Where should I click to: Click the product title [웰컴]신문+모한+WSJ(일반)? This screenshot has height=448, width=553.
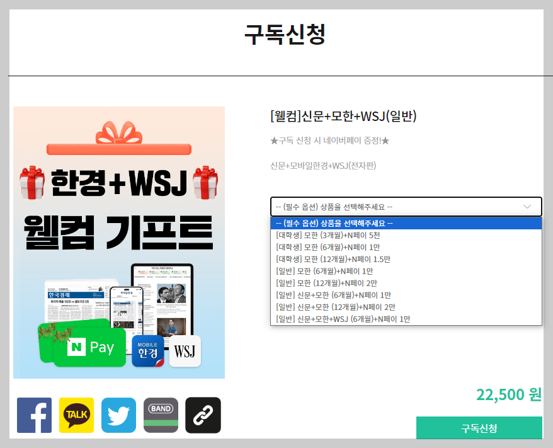coord(343,116)
